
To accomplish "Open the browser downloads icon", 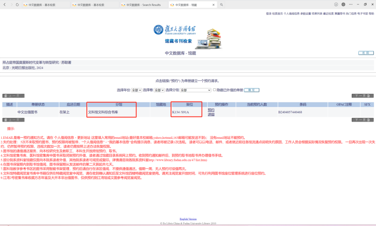I will 336,4.
